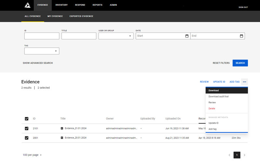Click the Review link above the table
Screen dimensions: 260x162
pyautogui.click(x=204, y=82)
